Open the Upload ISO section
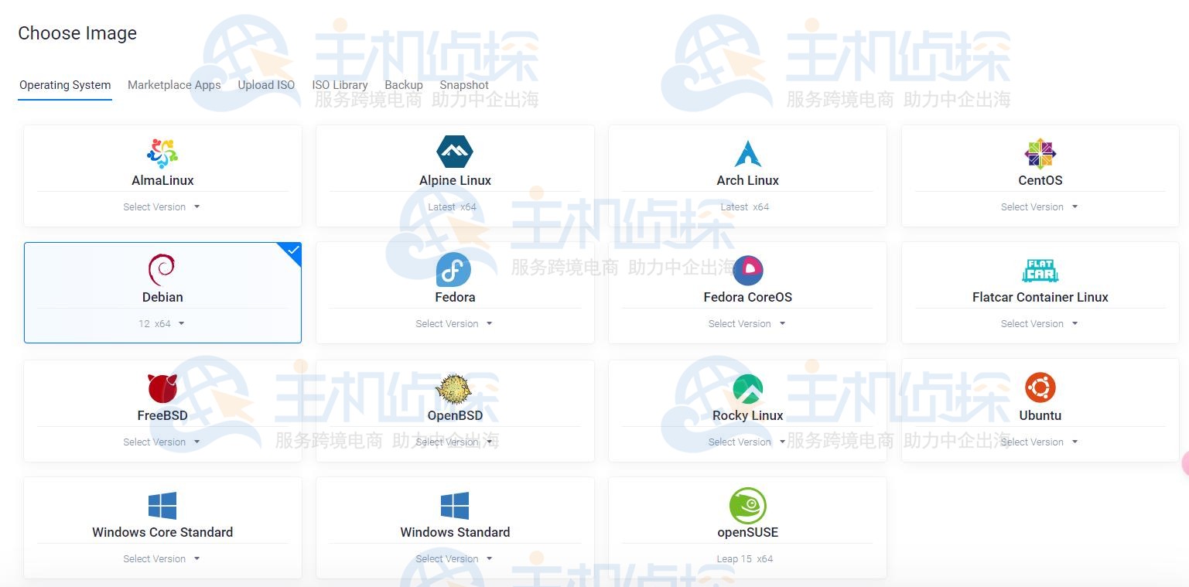The image size is (1189, 587). click(x=266, y=85)
